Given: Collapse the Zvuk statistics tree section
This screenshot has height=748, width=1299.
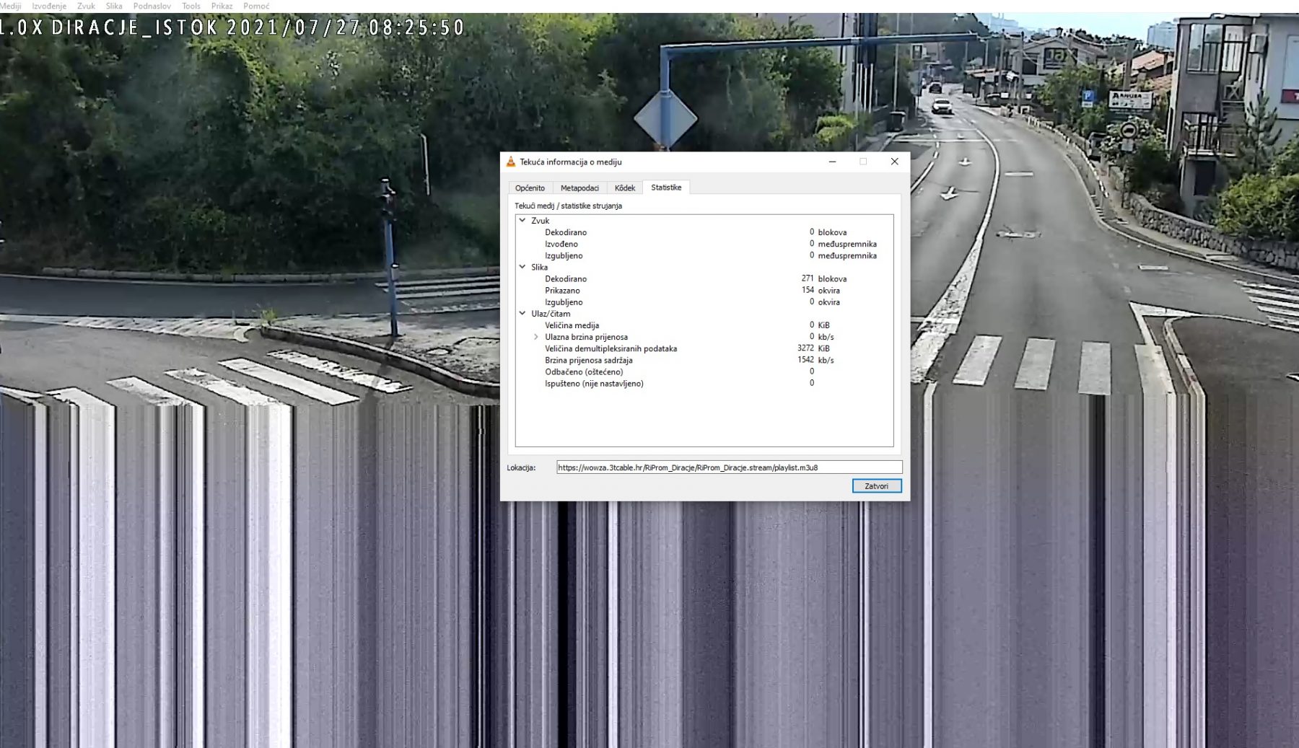Looking at the screenshot, I should [x=522, y=221].
